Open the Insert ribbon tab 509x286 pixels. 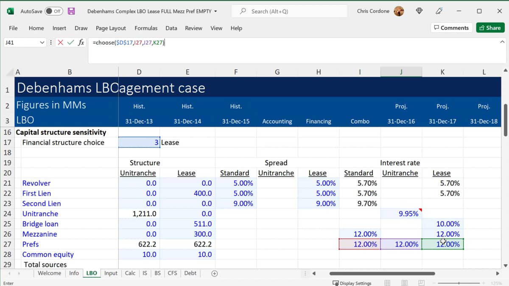59,28
